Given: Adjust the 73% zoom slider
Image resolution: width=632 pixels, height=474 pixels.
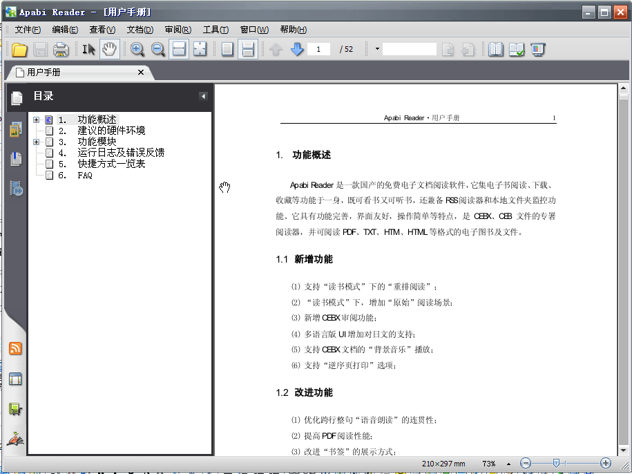Looking at the screenshot, I should pos(556,463).
